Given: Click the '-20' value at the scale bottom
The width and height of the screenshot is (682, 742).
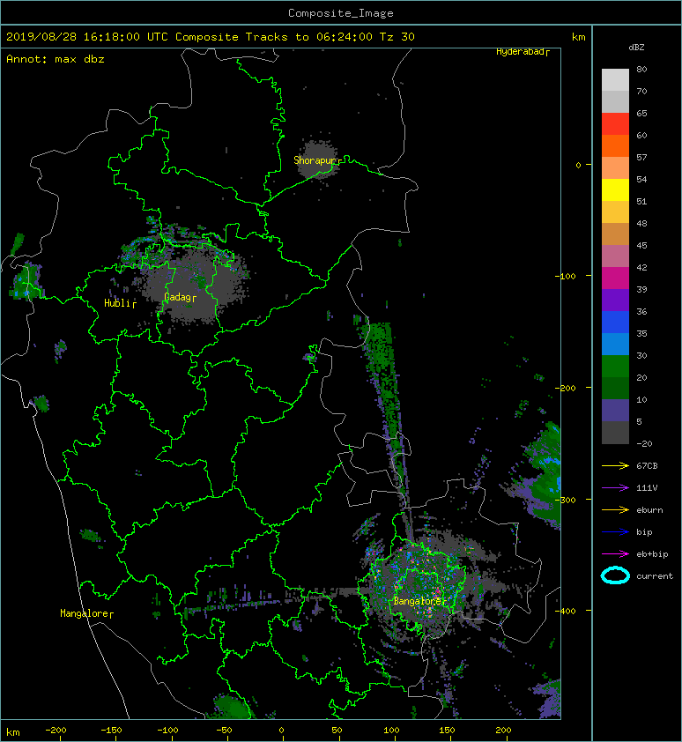Looking at the screenshot, I should pos(644,443).
